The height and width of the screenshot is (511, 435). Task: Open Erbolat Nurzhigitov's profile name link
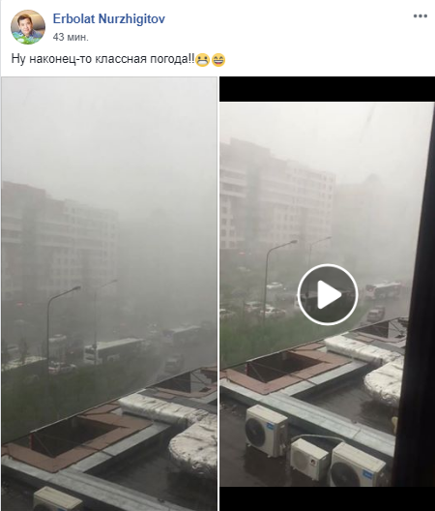pyautogui.click(x=108, y=19)
